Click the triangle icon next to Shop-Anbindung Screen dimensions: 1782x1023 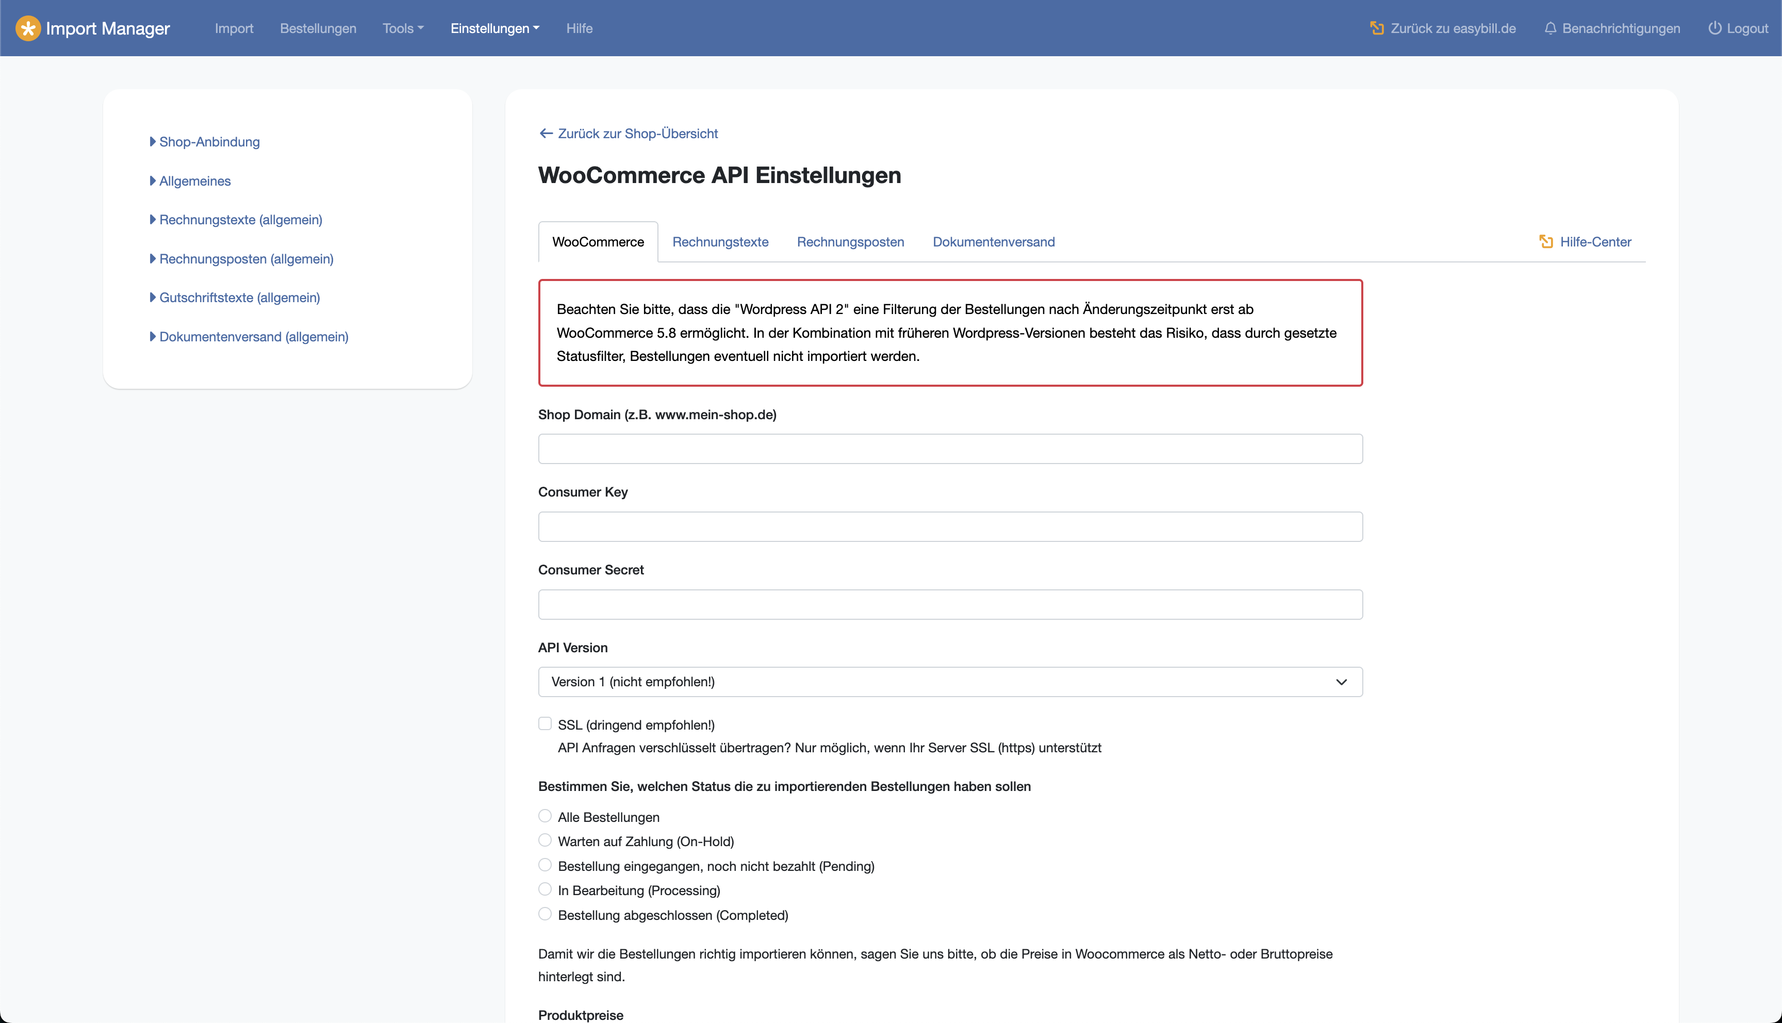153,142
